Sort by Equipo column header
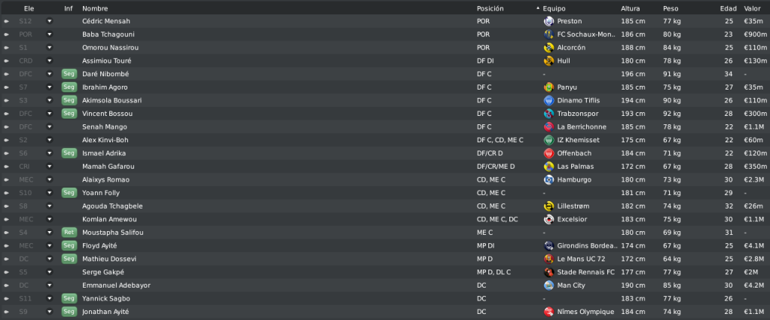Viewport: 770px width, 320px height. coord(554,8)
